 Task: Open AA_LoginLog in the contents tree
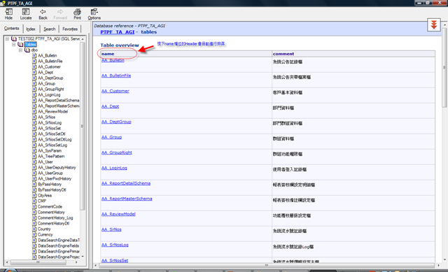point(49,95)
